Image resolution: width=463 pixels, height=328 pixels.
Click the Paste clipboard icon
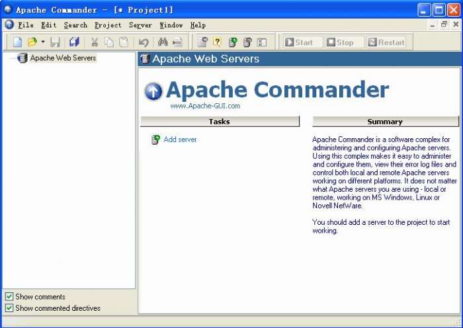[x=124, y=42]
